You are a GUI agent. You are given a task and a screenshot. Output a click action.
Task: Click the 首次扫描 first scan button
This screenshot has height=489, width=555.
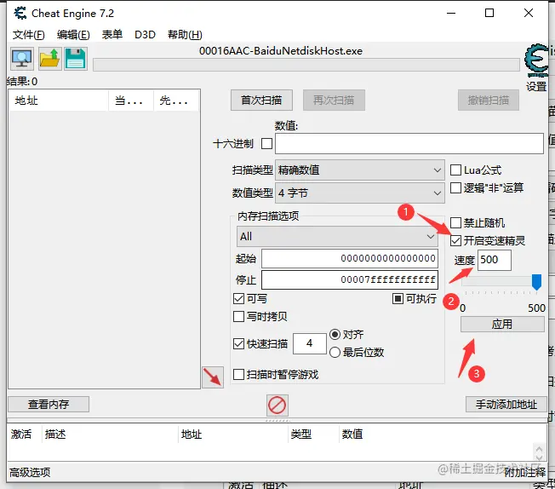[x=261, y=101]
